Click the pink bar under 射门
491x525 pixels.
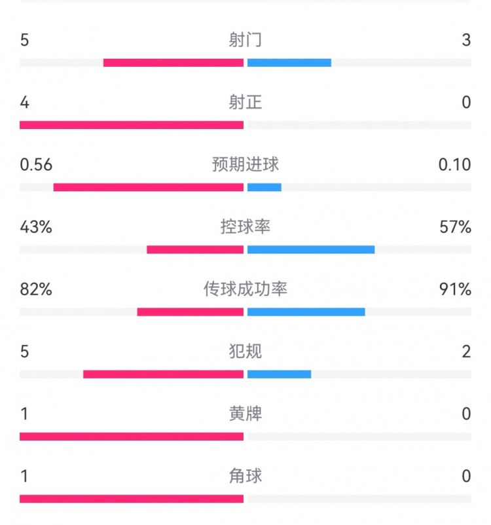pyautogui.click(x=173, y=63)
